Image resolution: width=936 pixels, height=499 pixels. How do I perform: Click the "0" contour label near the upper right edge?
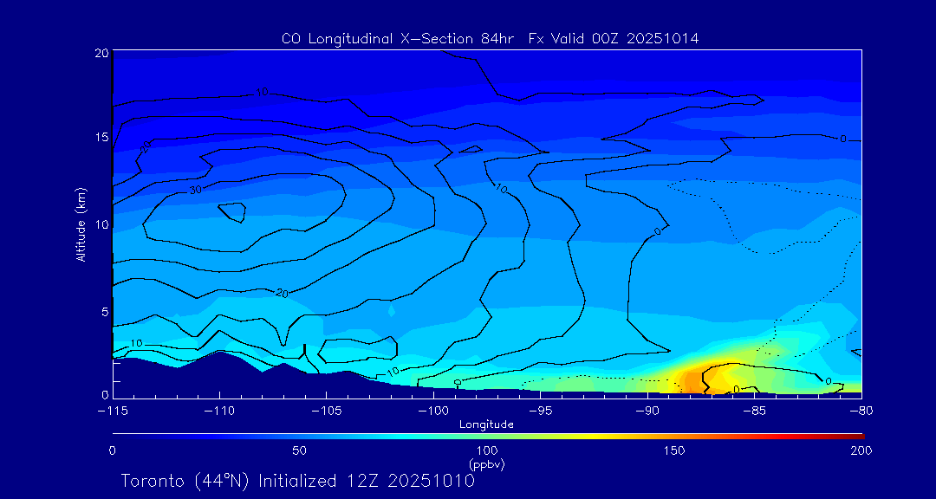click(x=842, y=139)
